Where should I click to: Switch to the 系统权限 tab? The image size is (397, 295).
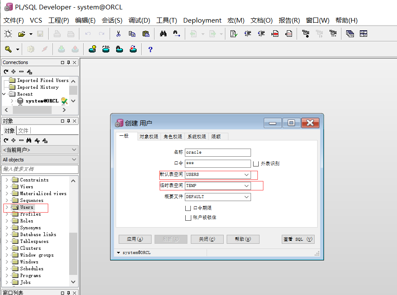197,137
